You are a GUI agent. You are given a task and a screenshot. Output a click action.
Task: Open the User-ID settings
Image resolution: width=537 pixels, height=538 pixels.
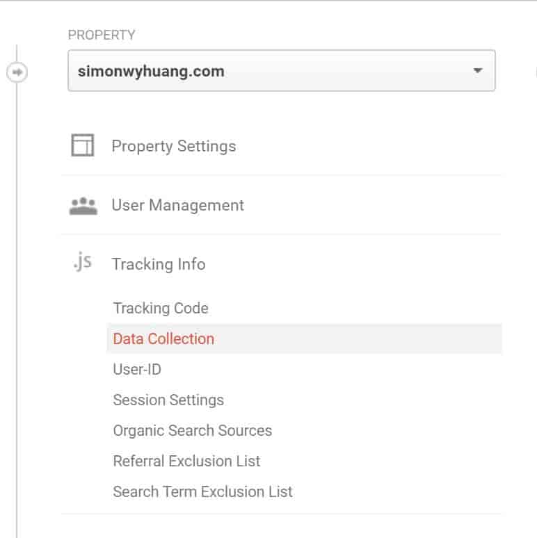coord(137,369)
